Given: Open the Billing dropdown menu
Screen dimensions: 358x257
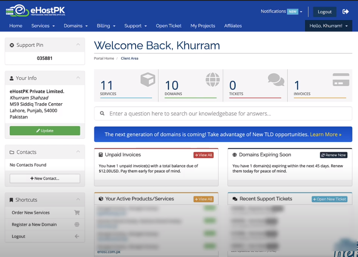Looking at the screenshot, I should point(106,26).
